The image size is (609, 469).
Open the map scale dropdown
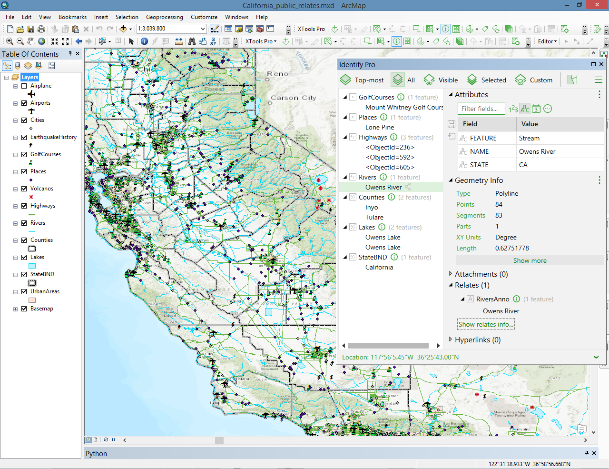point(203,29)
